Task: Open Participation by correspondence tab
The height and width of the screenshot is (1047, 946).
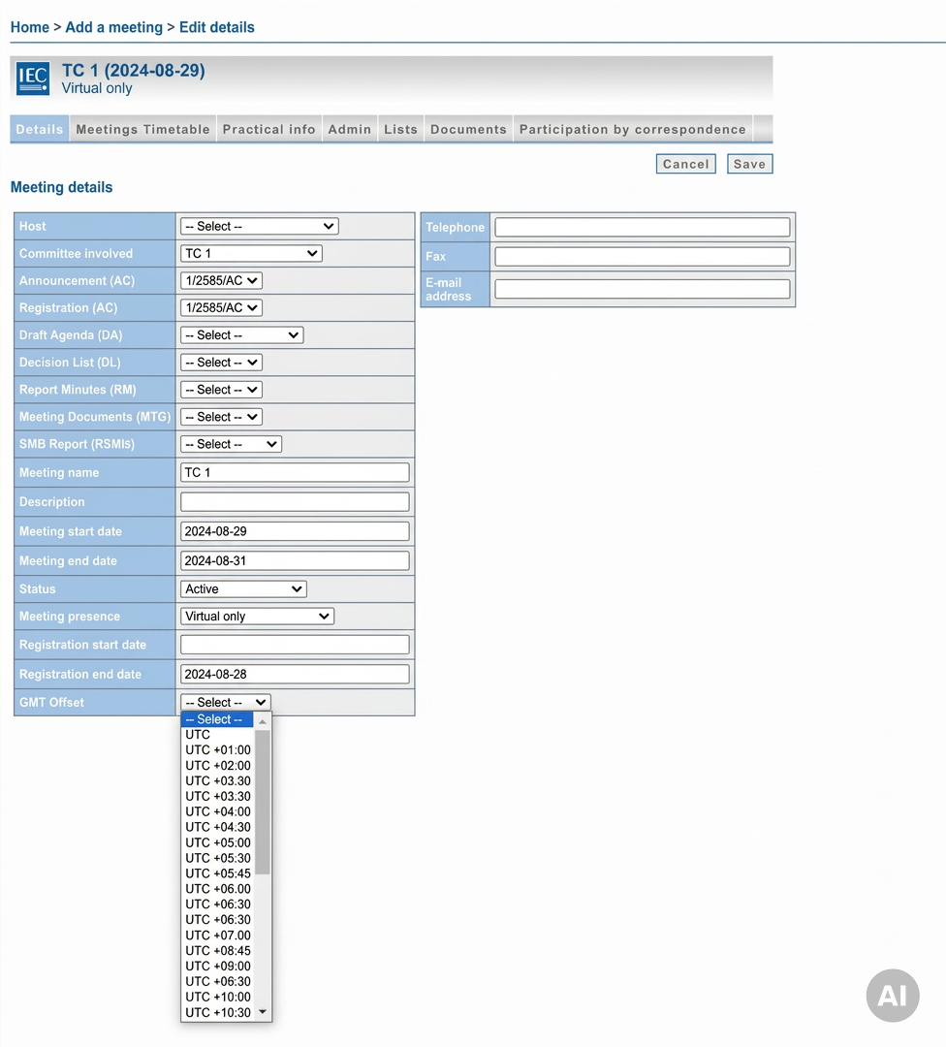Action: point(633,130)
